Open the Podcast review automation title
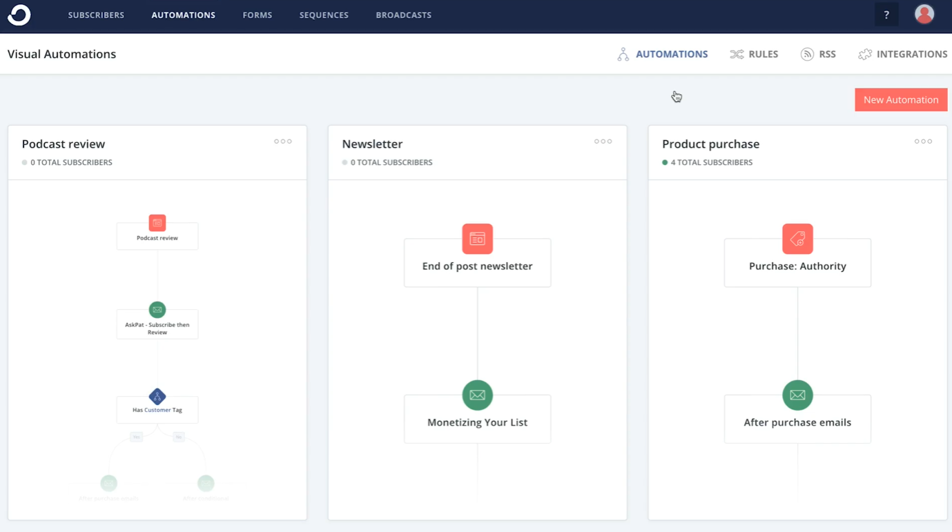Screen dimensions: 952x532 [64, 144]
